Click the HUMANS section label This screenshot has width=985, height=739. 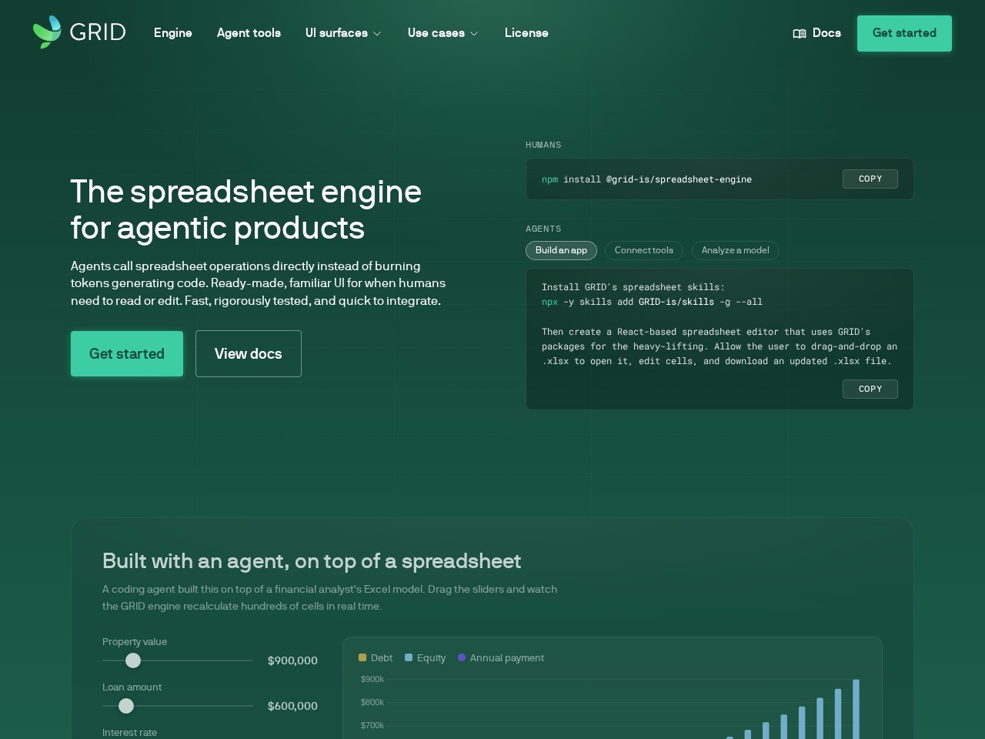pyautogui.click(x=543, y=145)
